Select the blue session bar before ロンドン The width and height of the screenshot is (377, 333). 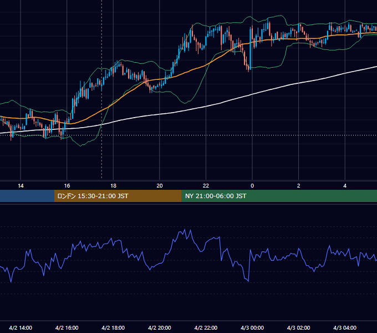[x=27, y=196]
